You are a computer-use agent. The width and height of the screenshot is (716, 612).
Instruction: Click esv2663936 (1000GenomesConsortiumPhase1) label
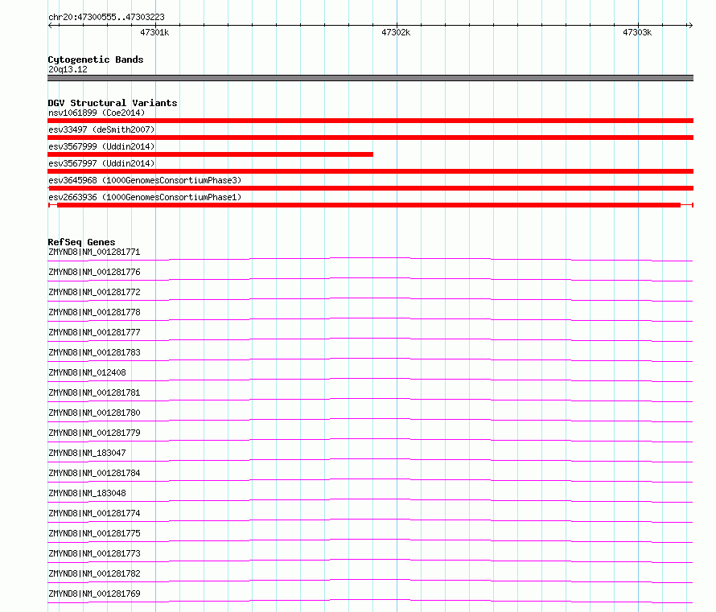145,197
